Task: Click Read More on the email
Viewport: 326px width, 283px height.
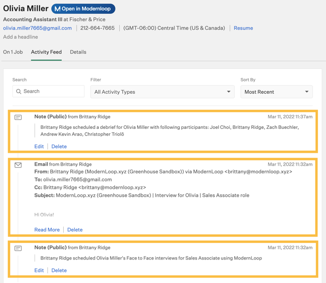Action: [47, 230]
